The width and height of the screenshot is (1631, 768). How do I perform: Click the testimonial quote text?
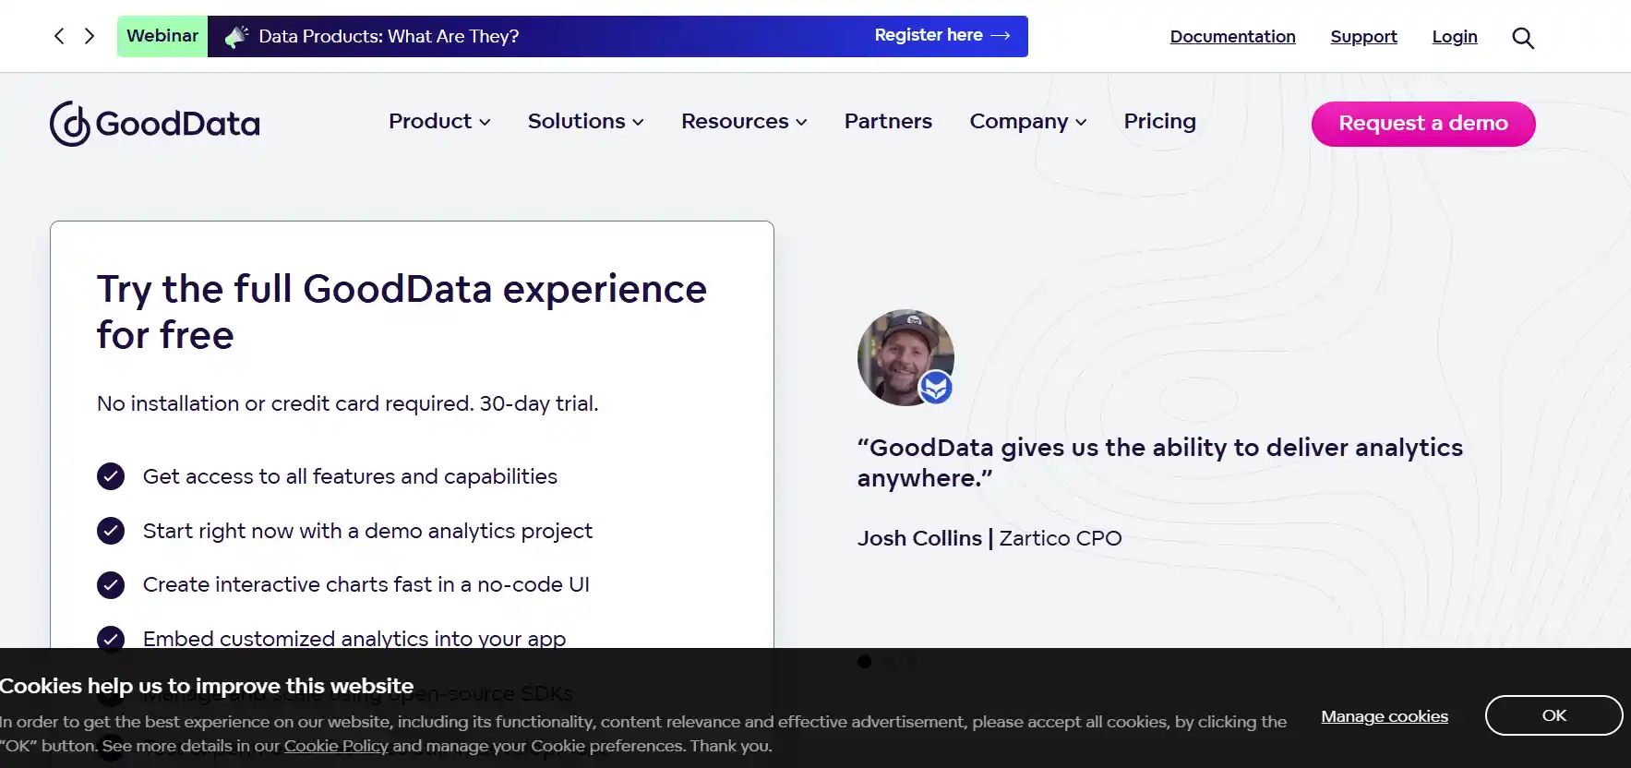[x=1159, y=462]
